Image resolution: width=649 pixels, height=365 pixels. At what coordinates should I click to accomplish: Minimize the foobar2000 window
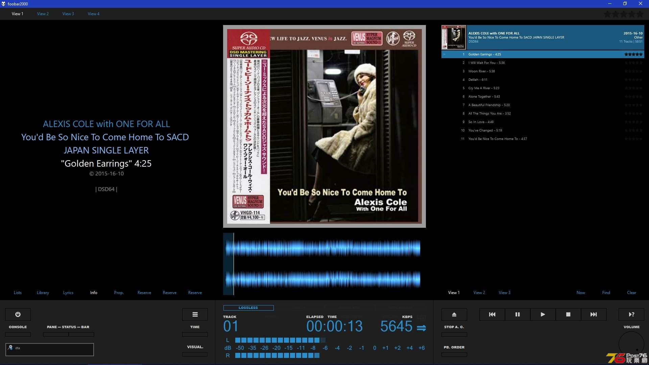point(610,4)
